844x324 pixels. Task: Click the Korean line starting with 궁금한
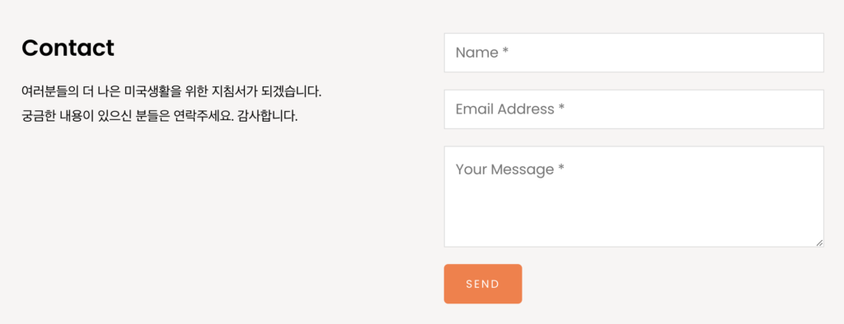coord(159,115)
